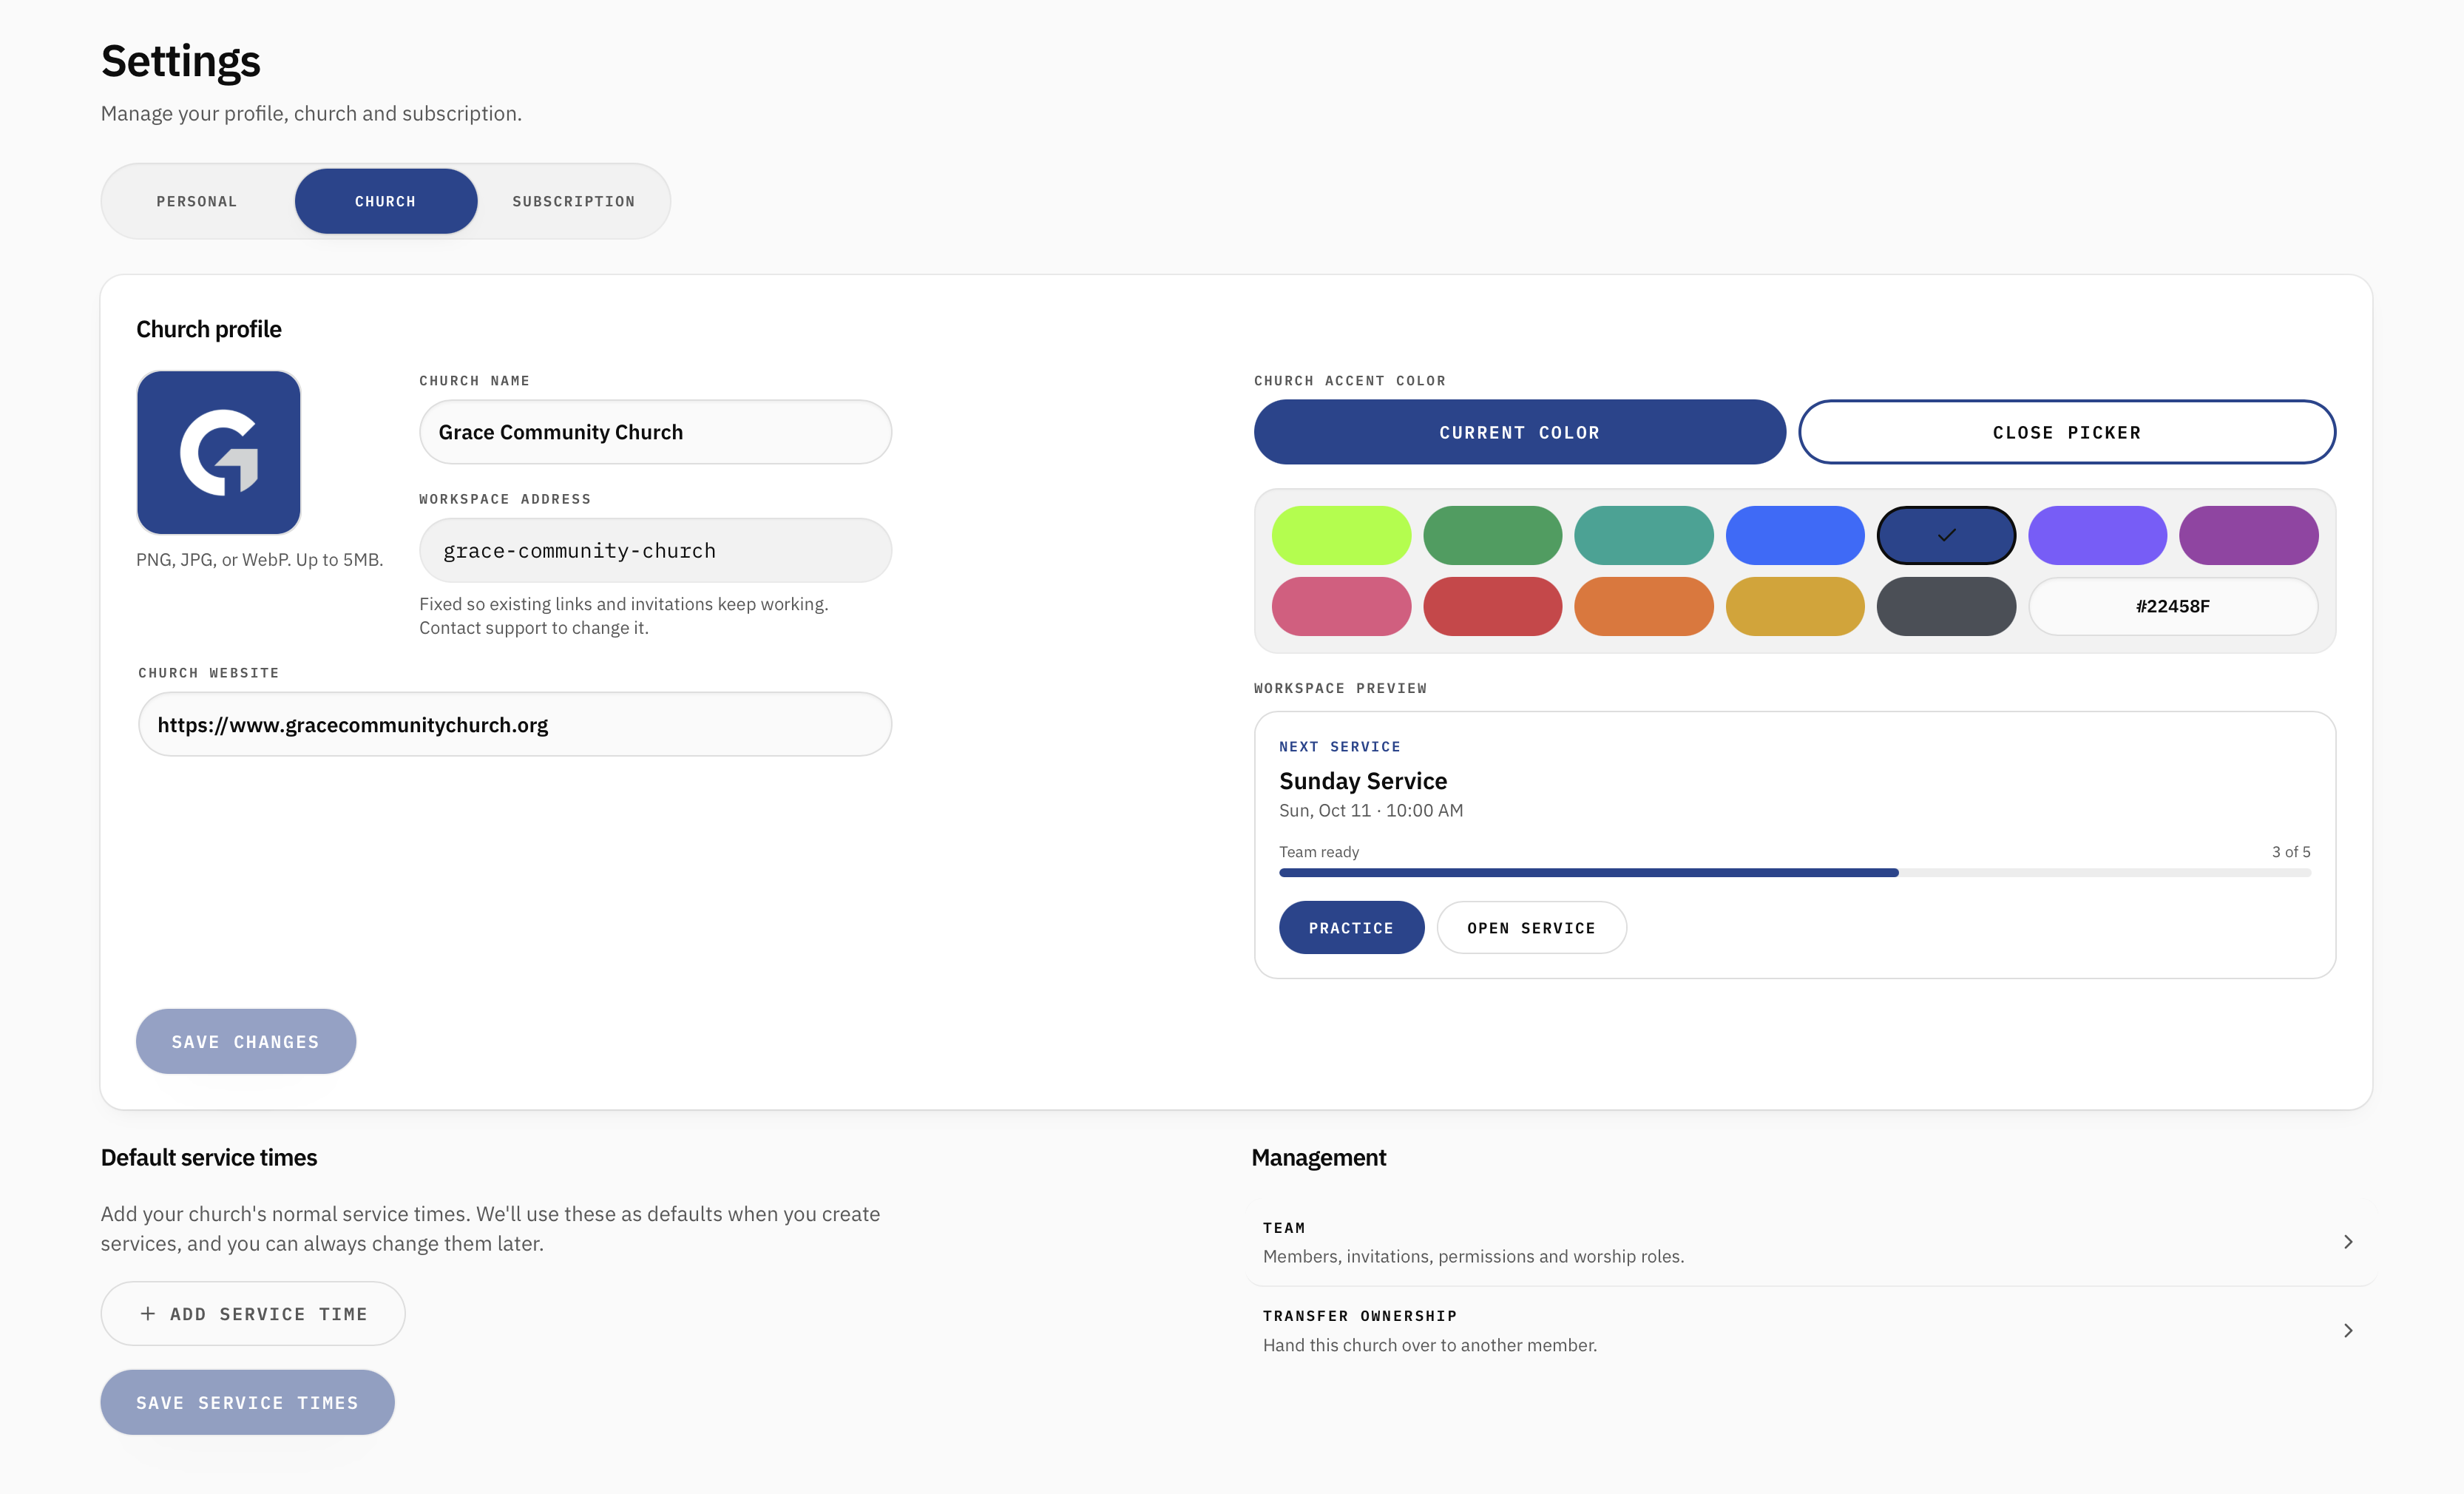Switch to the Personal tab
2464x1494 pixels.
pos(197,201)
